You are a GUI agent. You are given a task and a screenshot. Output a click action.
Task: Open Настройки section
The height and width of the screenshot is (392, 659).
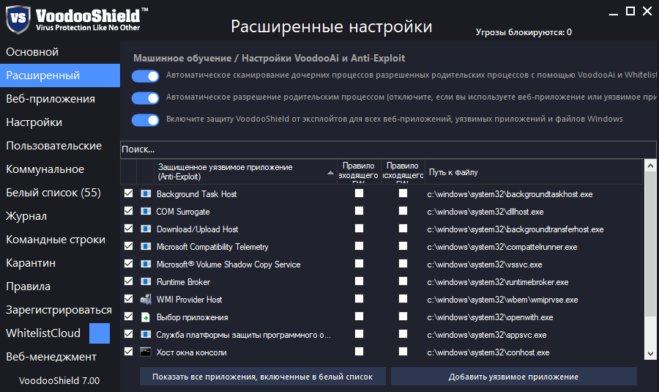pos(60,122)
